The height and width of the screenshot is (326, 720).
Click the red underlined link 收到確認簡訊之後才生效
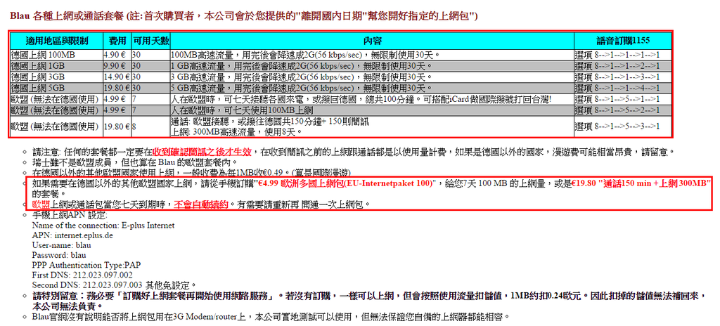click(x=202, y=151)
